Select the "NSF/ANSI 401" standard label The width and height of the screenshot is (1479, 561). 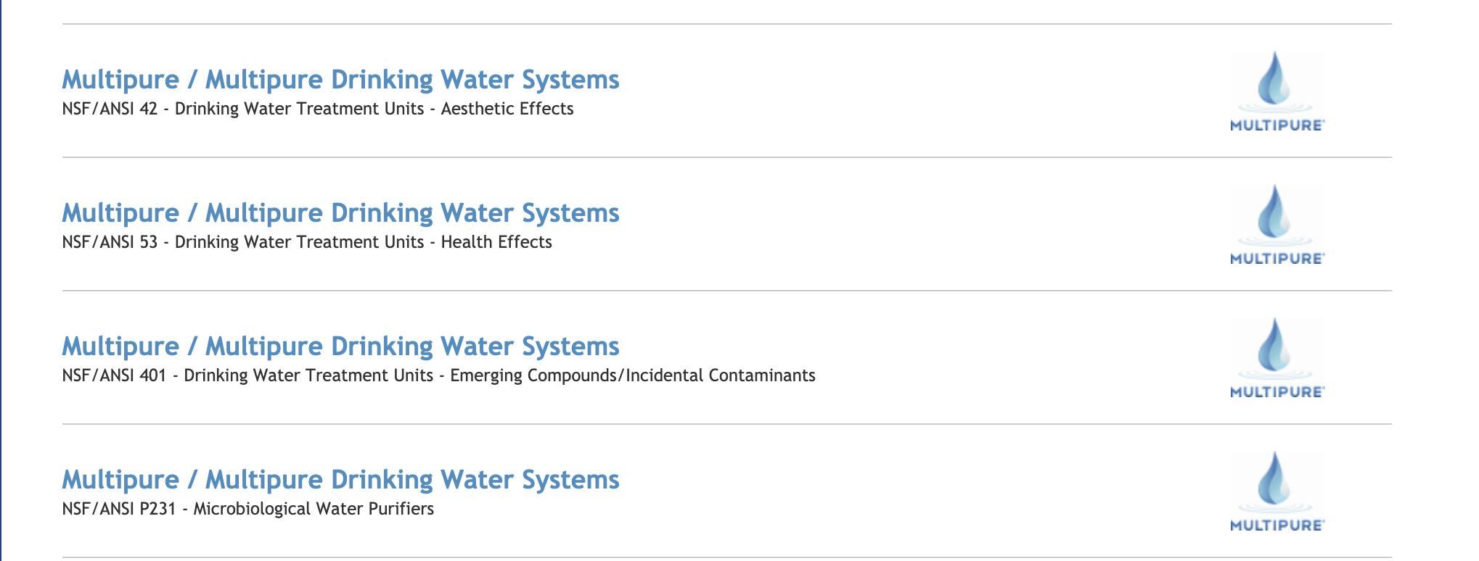pyautogui.click(x=114, y=375)
